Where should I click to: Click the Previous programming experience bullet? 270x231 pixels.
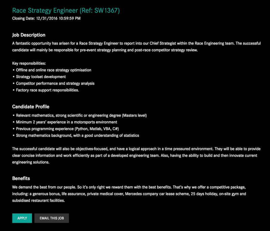coord(67,129)
